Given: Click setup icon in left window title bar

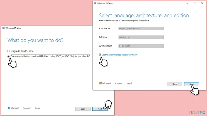Looking at the screenshot, I should click(x=3, y=28).
